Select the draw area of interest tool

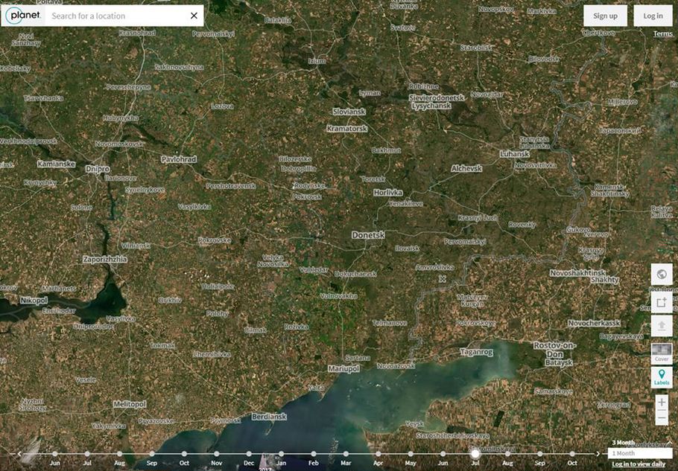[x=662, y=302]
